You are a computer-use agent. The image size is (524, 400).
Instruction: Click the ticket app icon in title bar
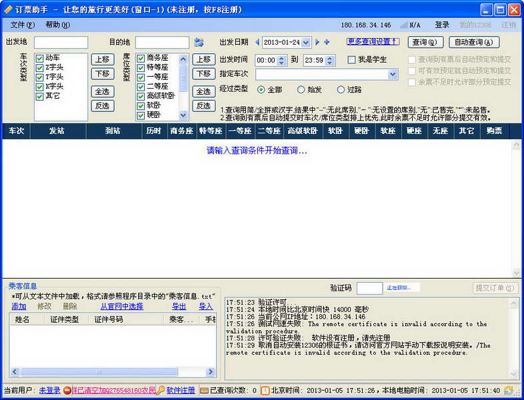pyautogui.click(x=8, y=9)
